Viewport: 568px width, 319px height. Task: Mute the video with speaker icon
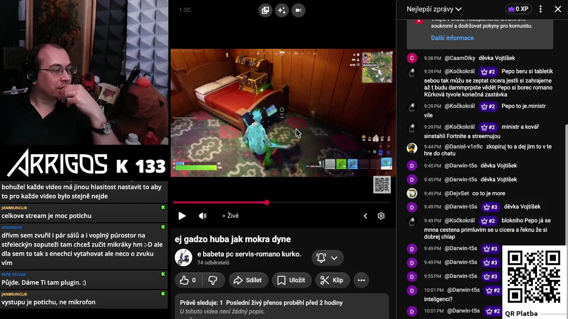pyautogui.click(x=203, y=216)
